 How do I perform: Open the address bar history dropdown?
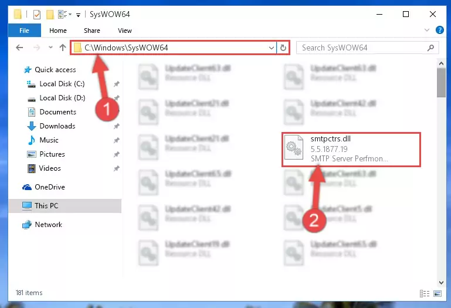[x=271, y=48]
